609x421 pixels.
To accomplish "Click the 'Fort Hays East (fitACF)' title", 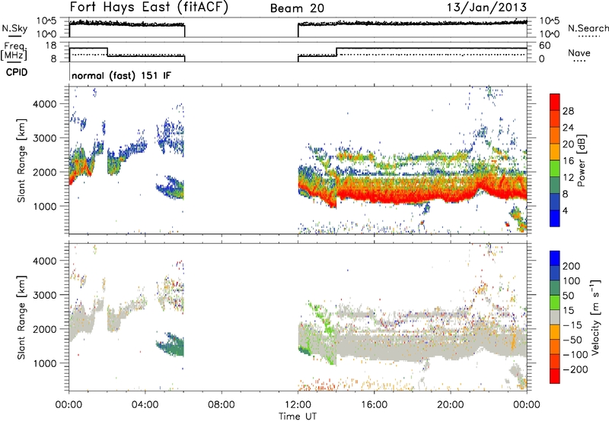I will pyautogui.click(x=148, y=7).
